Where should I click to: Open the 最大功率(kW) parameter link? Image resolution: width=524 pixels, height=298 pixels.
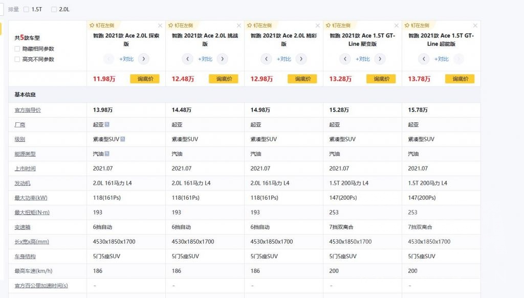click(31, 198)
